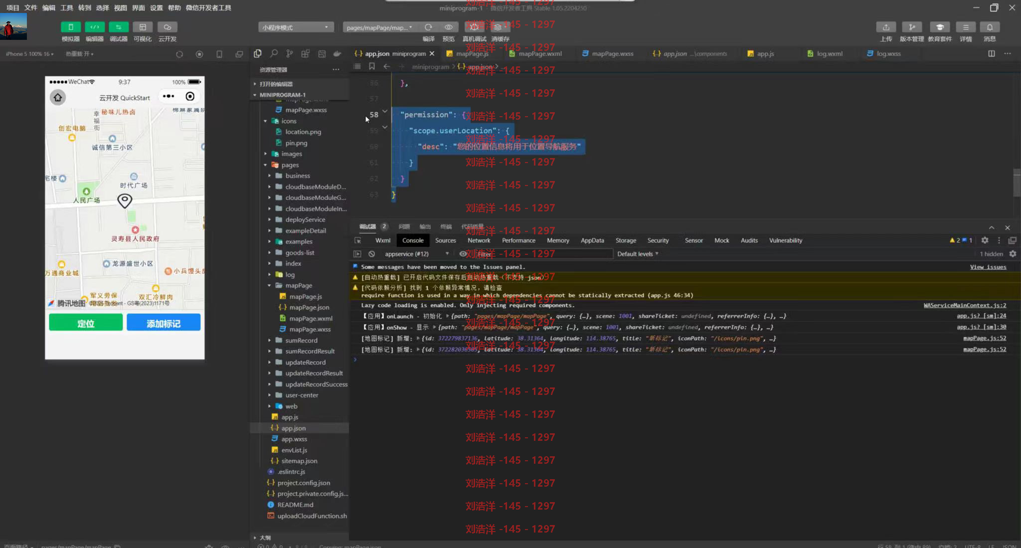Open the Storage devtools tab
Image resolution: width=1021 pixels, height=548 pixels.
click(x=626, y=240)
